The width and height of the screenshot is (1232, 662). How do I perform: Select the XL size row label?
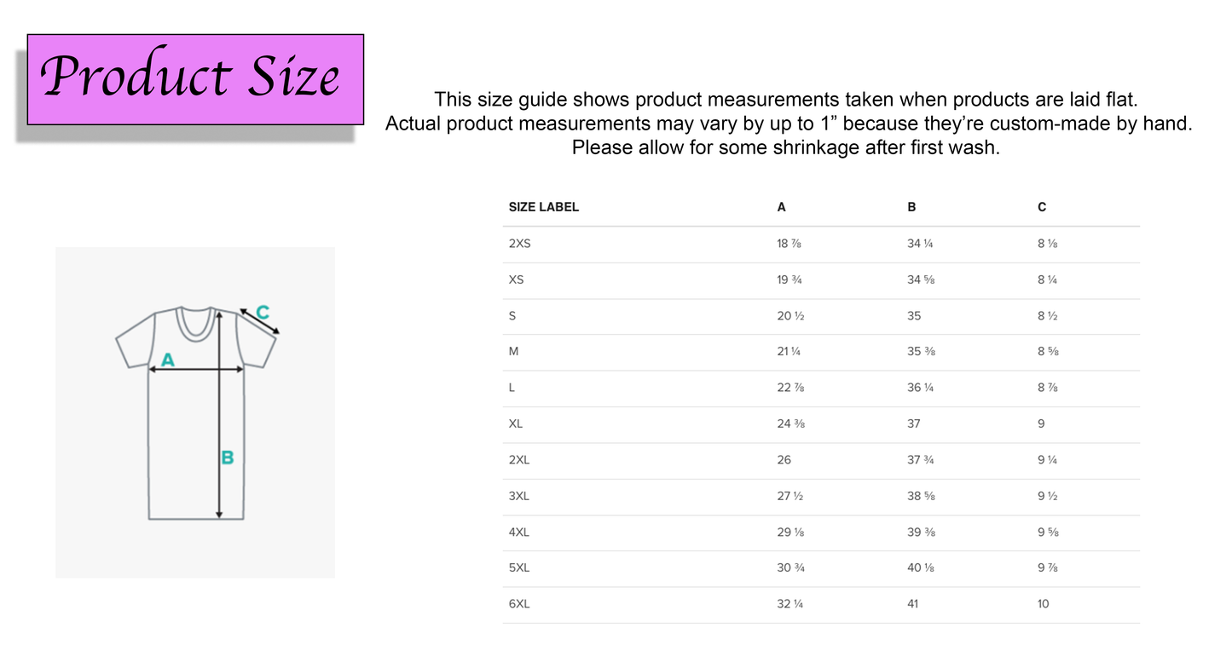coord(516,423)
